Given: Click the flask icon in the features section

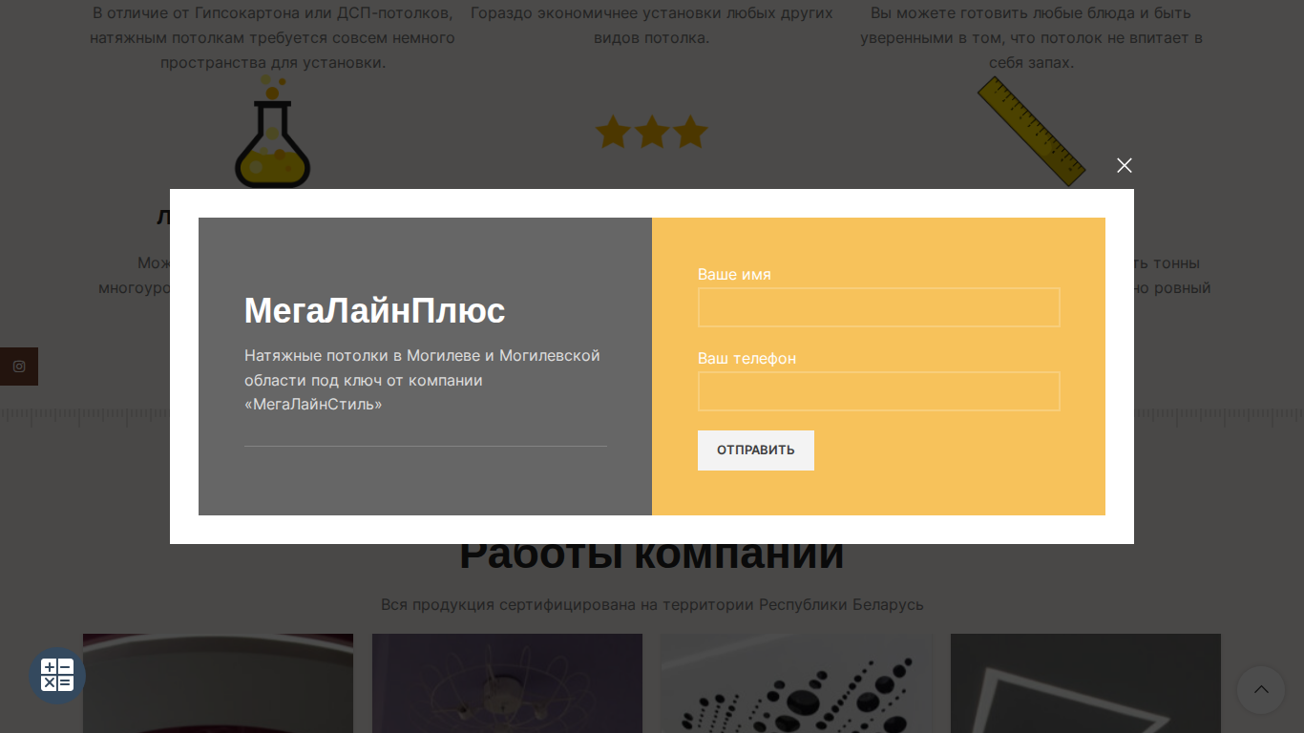Looking at the screenshot, I should [272, 132].
